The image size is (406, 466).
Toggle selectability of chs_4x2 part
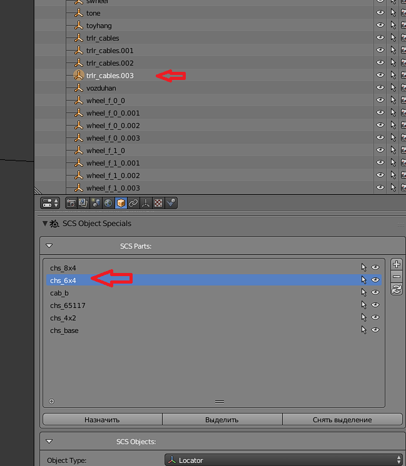tap(363, 317)
